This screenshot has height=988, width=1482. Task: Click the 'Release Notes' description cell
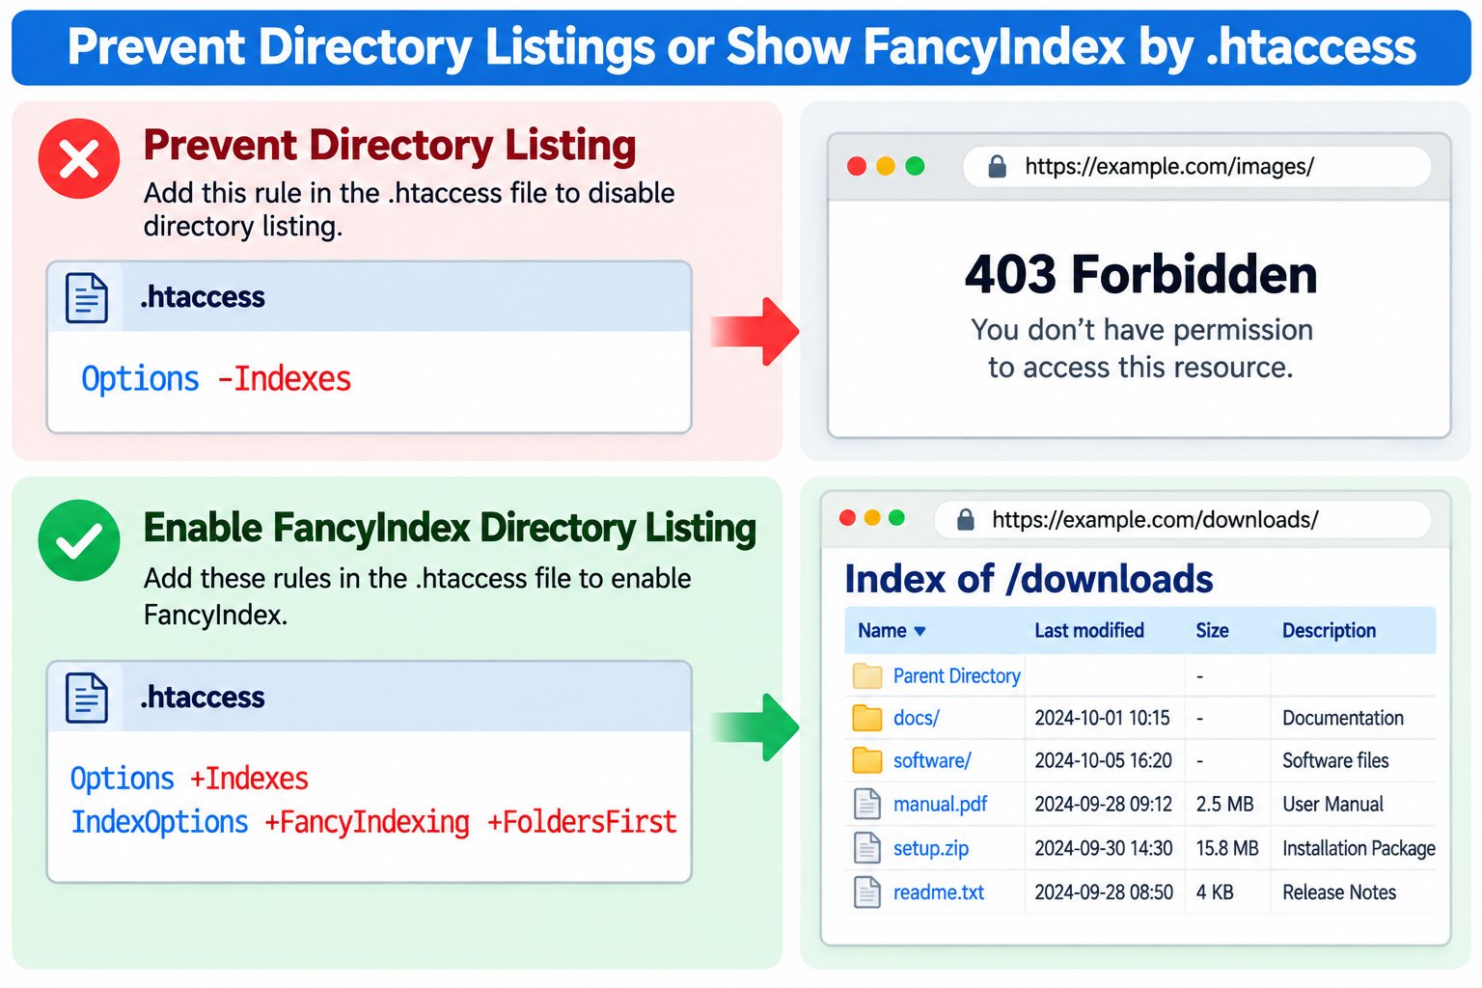click(x=1339, y=892)
